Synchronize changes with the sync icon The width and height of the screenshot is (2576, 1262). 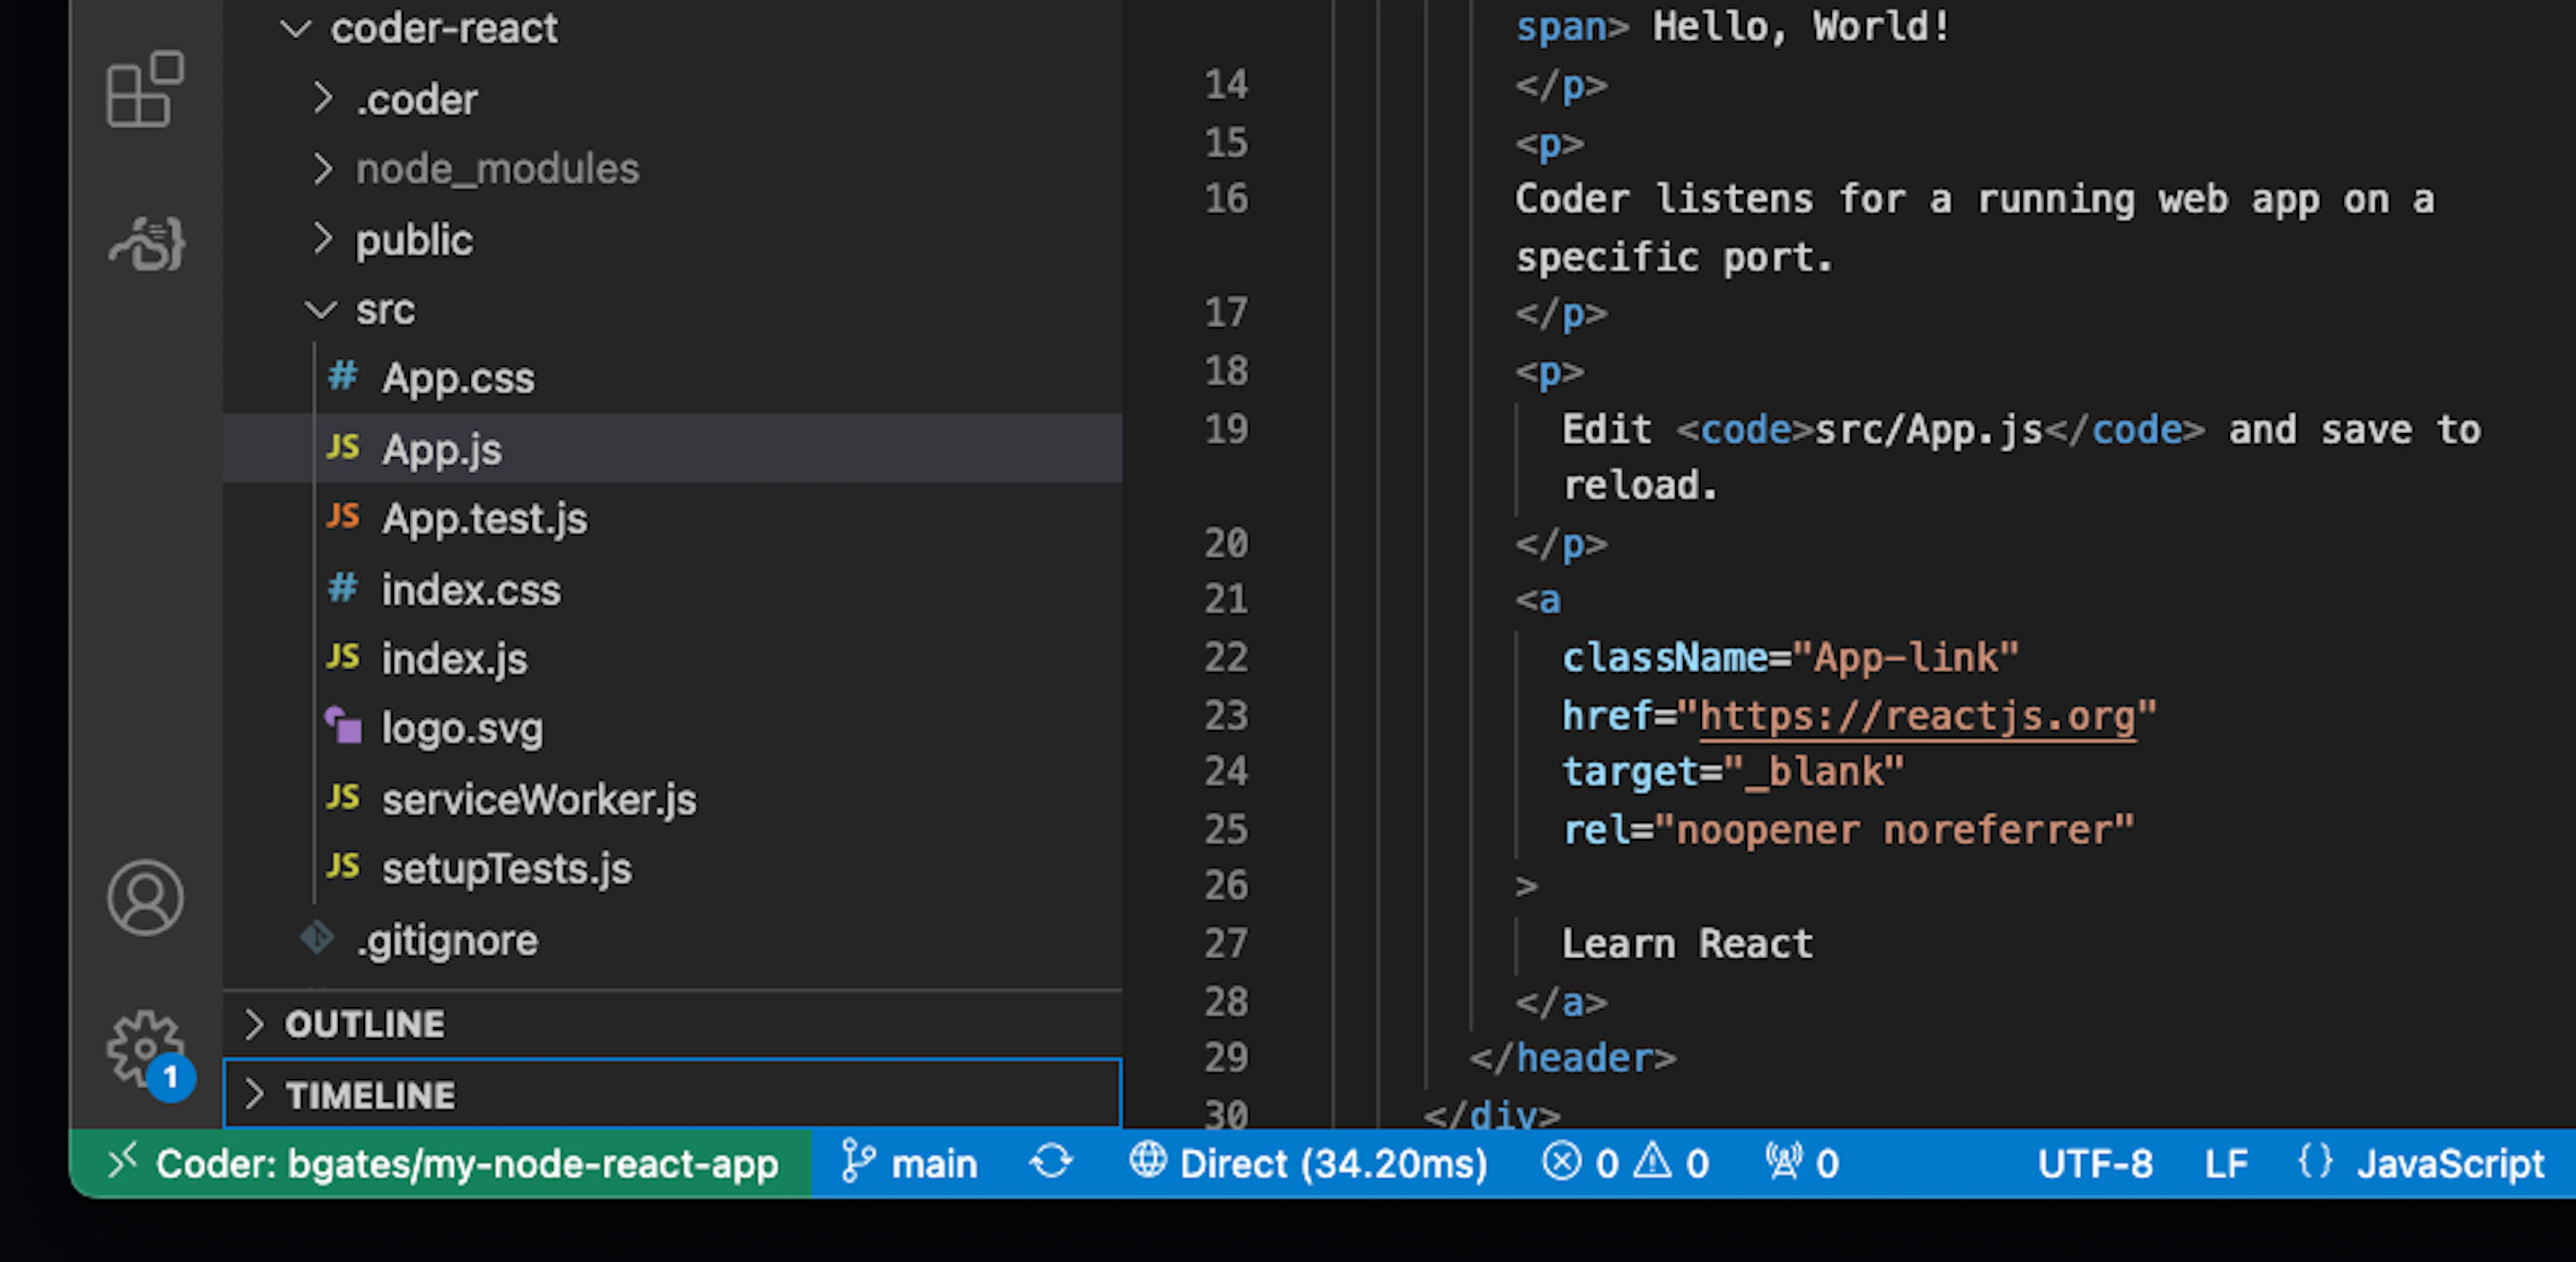[1051, 1162]
